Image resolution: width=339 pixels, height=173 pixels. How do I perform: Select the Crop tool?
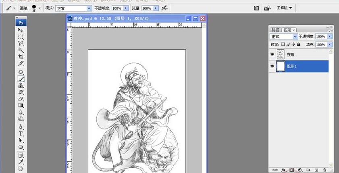pyautogui.click(x=21, y=57)
